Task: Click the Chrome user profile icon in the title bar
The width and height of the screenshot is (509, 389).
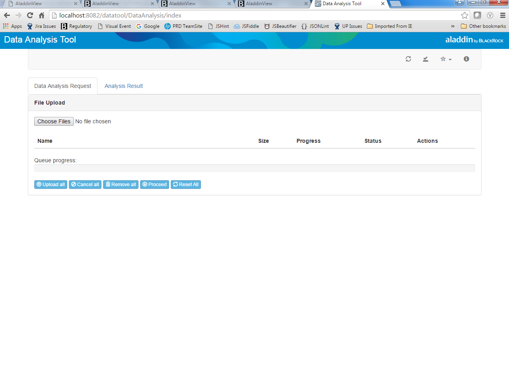Action: [x=460, y=2]
